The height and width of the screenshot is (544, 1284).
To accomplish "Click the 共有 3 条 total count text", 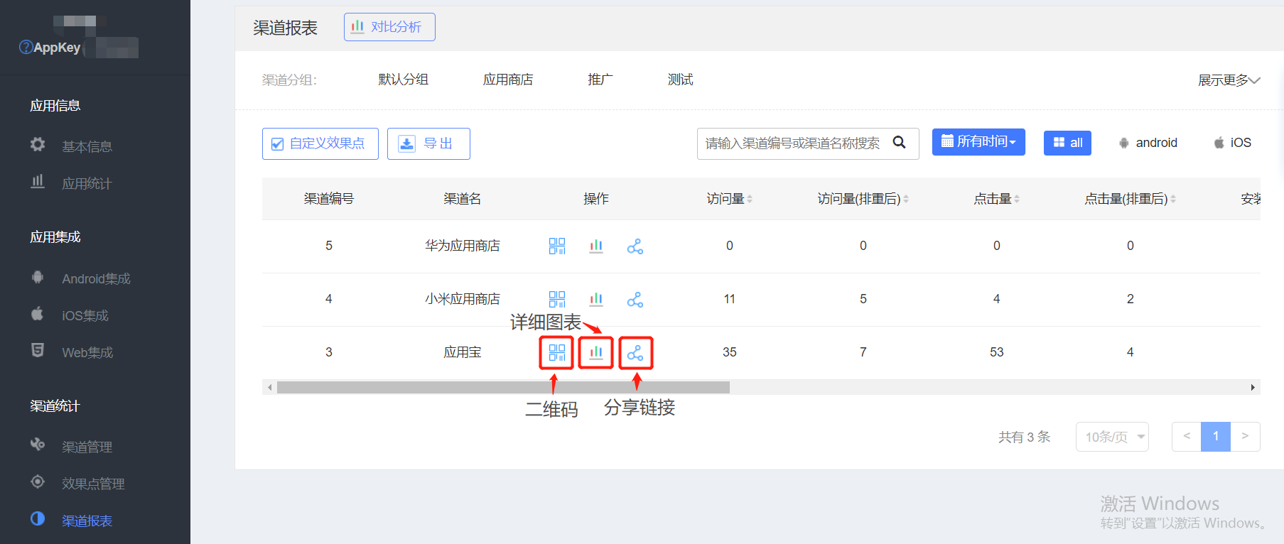I will [x=1024, y=437].
